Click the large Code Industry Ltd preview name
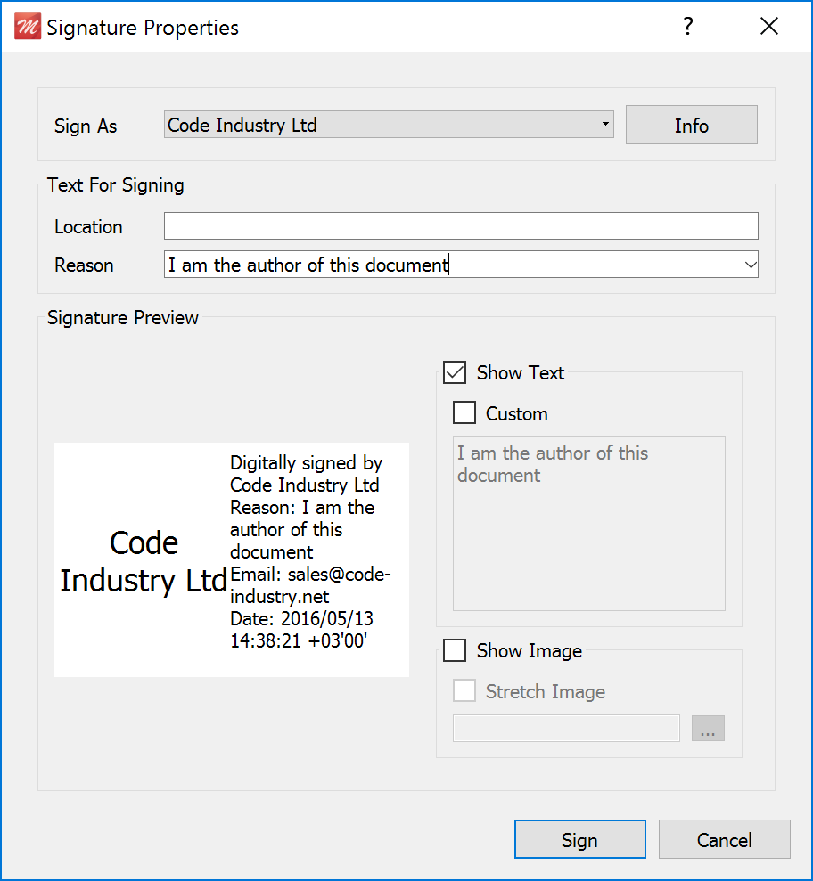Image resolution: width=813 pixels, height=881 pixels. 144,561
